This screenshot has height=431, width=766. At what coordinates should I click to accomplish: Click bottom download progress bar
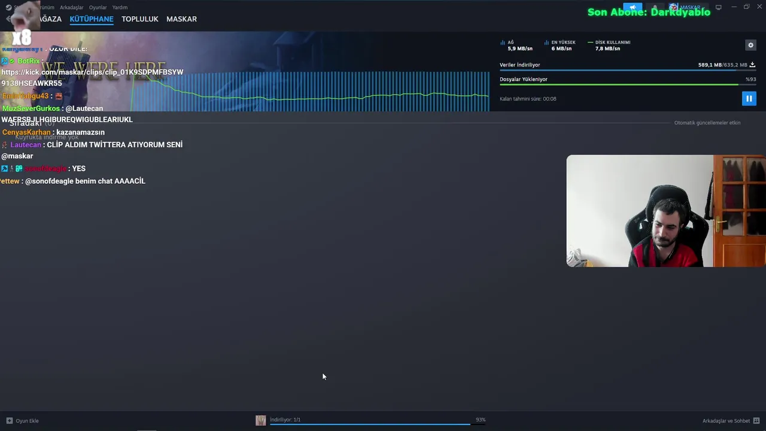(x=378, y=424)
